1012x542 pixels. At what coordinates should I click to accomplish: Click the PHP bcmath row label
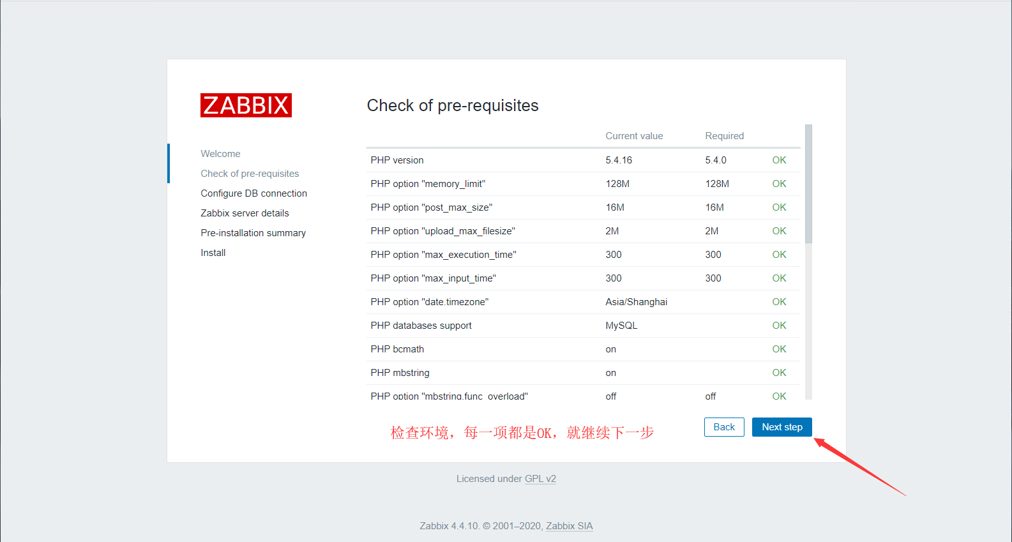point(397,349)
